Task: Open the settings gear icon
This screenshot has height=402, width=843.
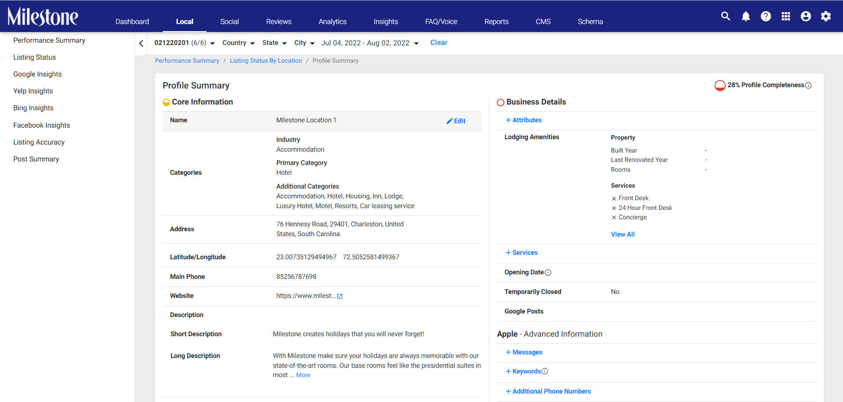Action: (826, 16)
